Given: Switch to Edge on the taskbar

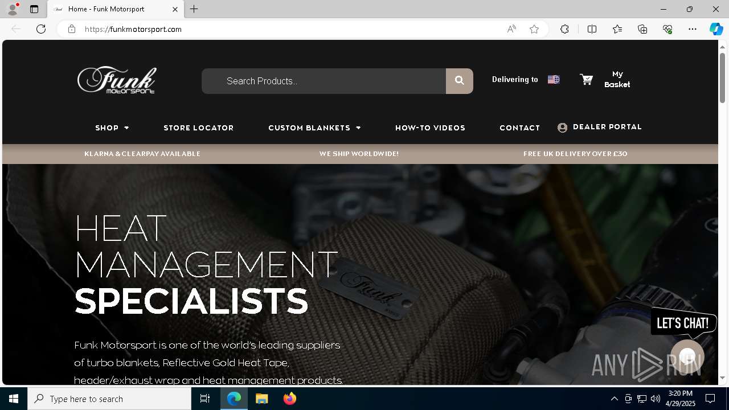Looking at the screenshot, I should pos(234,399).
